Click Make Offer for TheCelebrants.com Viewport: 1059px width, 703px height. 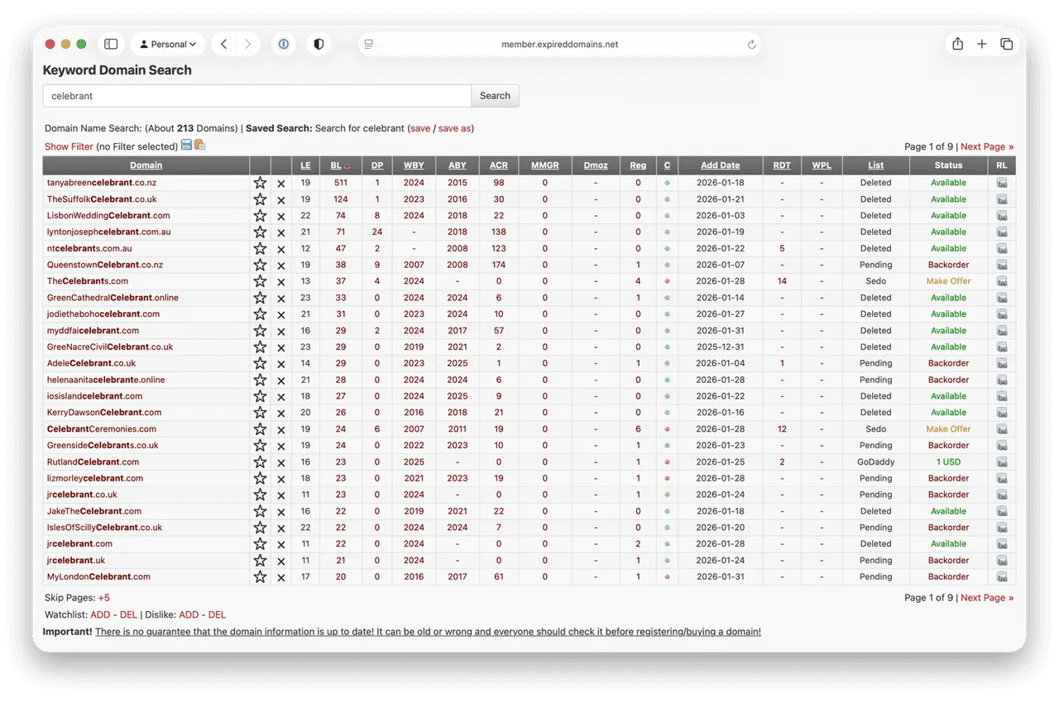948,281
